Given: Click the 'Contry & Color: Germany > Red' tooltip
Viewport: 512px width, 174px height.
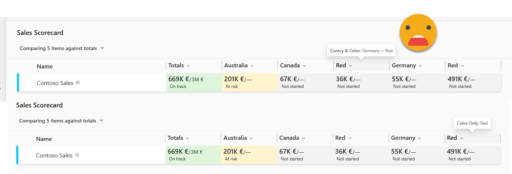Looking at the screenshot, I should tap(361, 51).
